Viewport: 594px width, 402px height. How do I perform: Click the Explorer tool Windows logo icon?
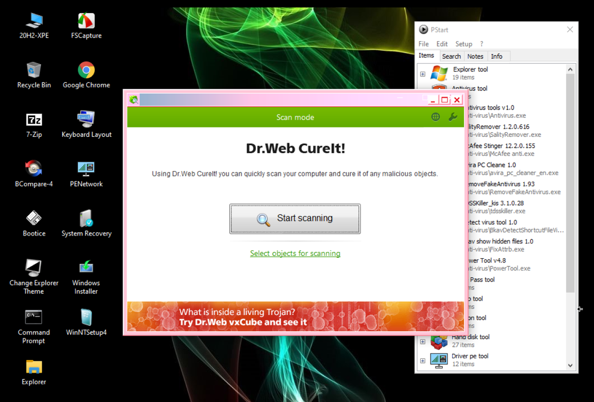(x=439, y=73)
